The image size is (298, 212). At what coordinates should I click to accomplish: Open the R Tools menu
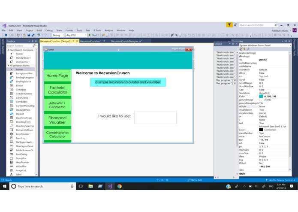click(97, 30)
